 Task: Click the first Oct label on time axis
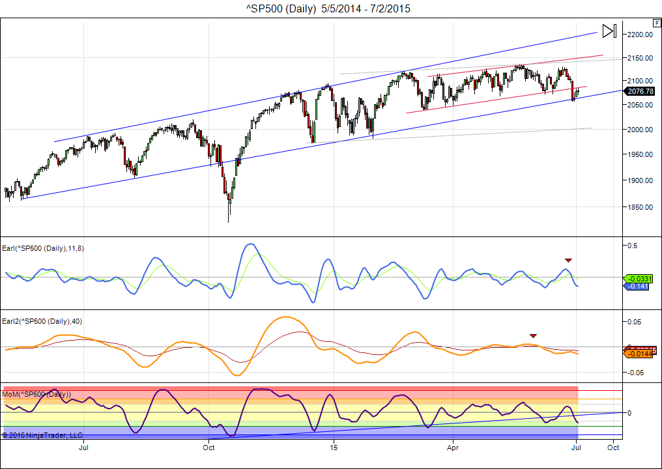pos(209,448)
